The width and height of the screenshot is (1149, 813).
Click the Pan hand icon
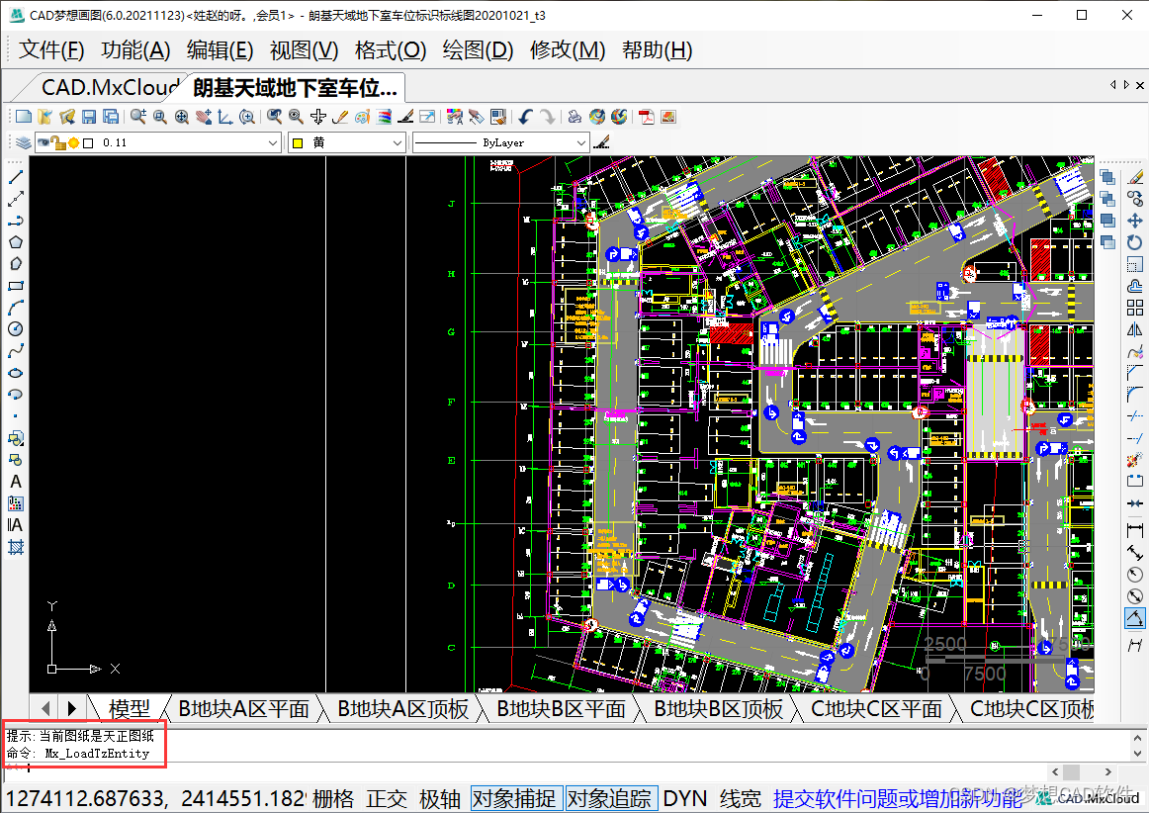tap(203, 117)
